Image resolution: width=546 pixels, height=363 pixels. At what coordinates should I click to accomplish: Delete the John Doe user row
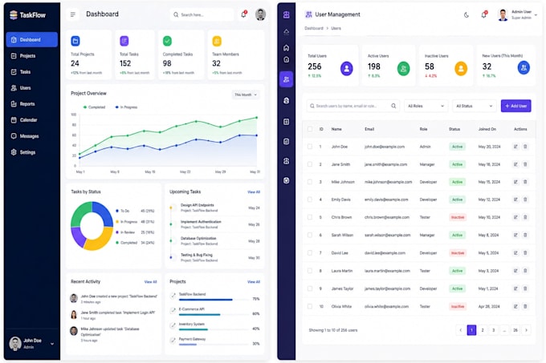pyautogui.click(x=525, y=147)
